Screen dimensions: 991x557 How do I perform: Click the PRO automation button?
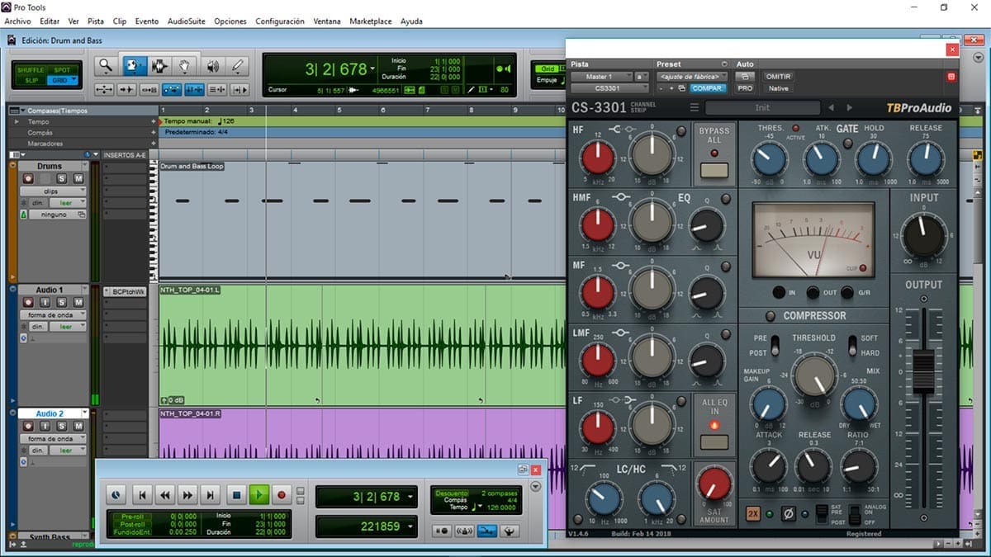coord(745,88)
